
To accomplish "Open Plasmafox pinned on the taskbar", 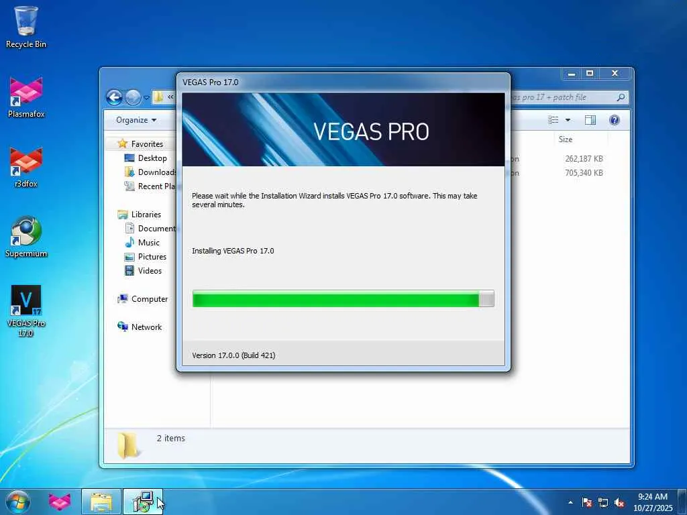I will (x=59, y=502).
